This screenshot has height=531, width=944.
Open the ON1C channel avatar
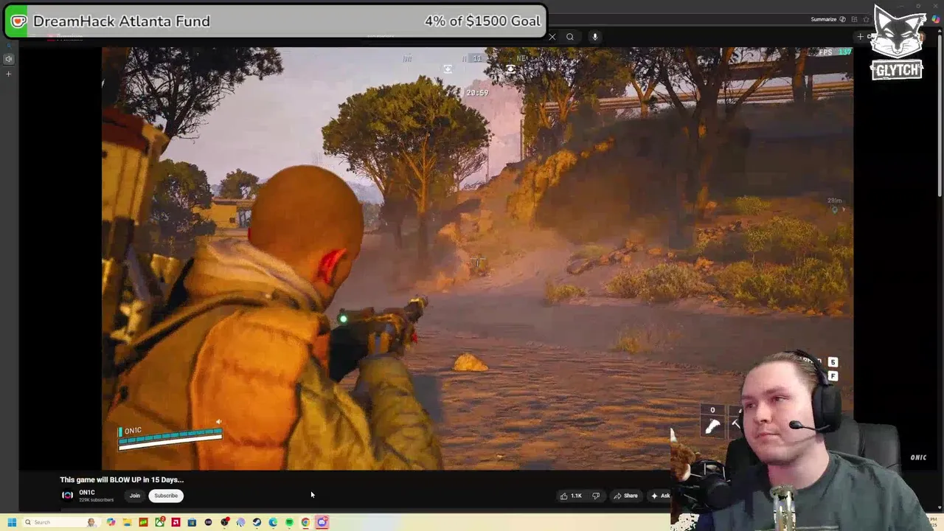click(67, 496)
